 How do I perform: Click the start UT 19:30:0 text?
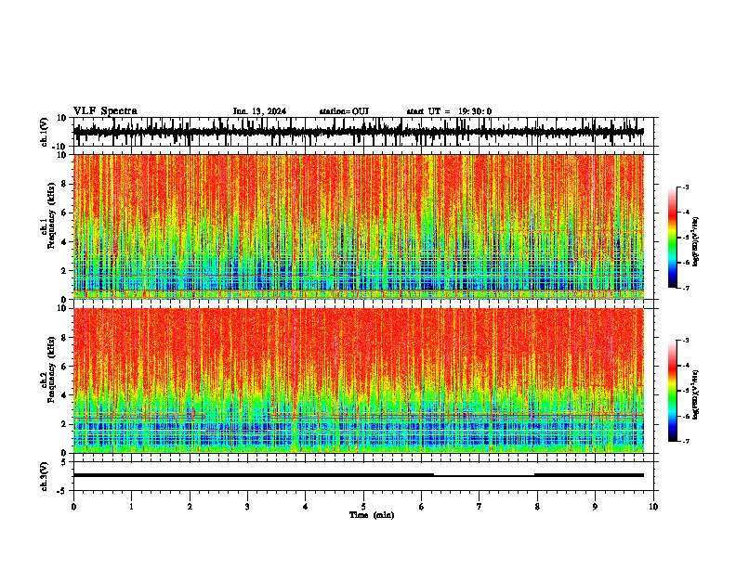[x=449, y=111]
